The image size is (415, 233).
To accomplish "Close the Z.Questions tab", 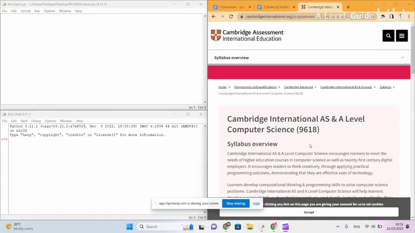I will [250, 7].
